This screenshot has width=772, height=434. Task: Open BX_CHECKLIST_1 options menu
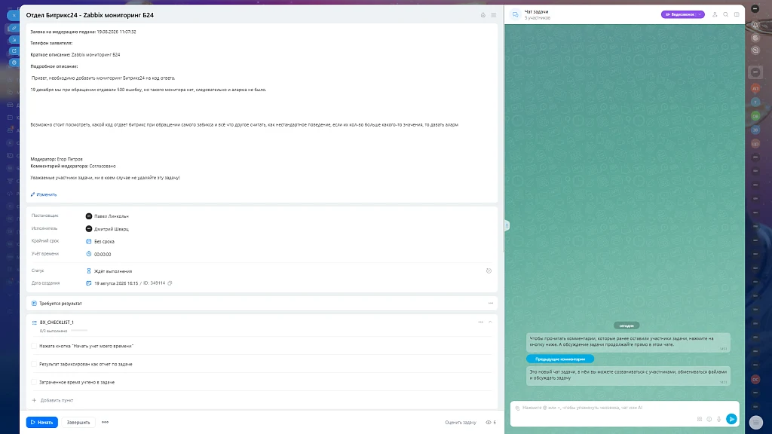click(480, 322)
